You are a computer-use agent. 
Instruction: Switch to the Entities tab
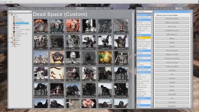tap(32, 8)
